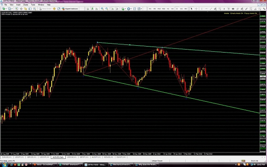
Task: Select the standard arrow cursor tool
Action: [191, 9]
